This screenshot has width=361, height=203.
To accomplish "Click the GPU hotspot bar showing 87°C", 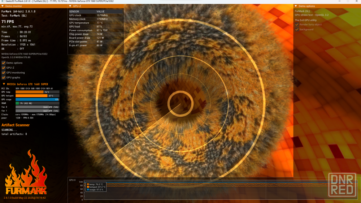I will (37, 96).
